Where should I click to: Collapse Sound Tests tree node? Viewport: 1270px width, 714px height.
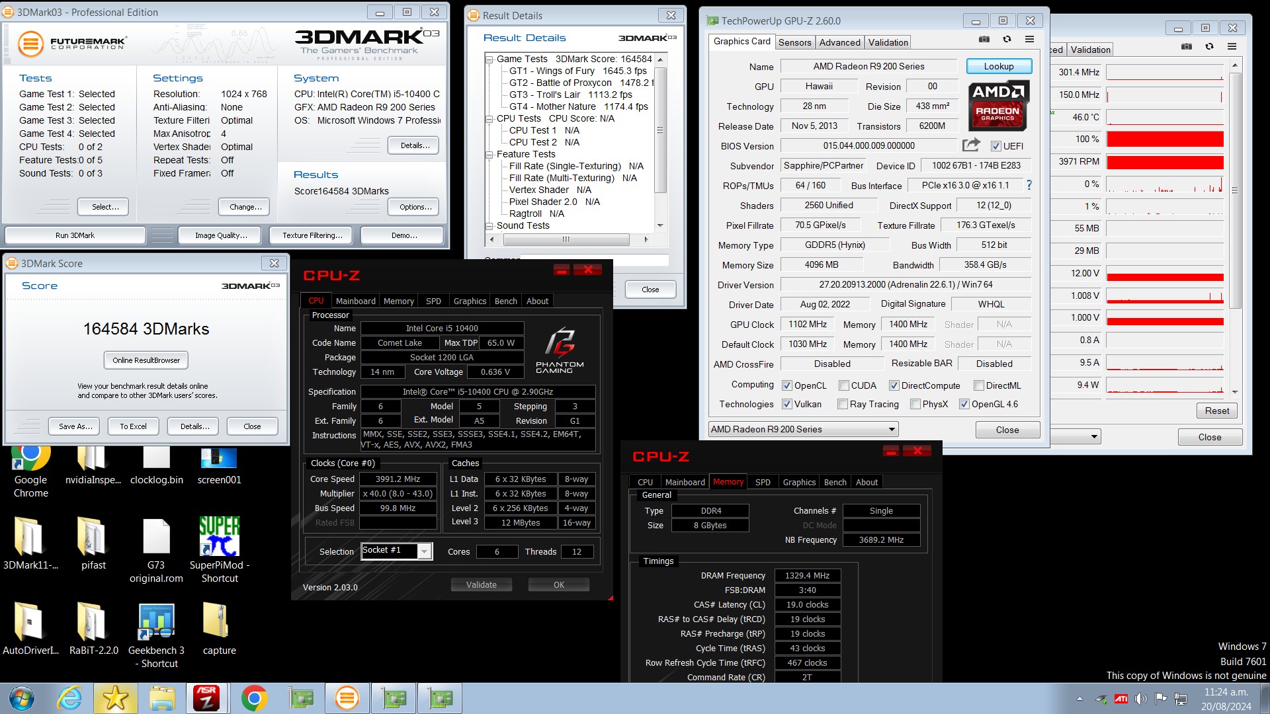[489, 226]
